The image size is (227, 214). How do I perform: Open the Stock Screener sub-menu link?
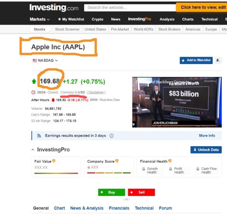pos(67,29)
